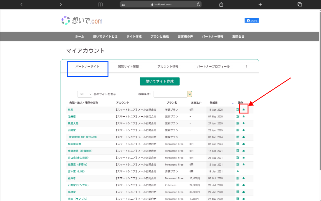Click the magnifier search icon button

pos(190,94)
